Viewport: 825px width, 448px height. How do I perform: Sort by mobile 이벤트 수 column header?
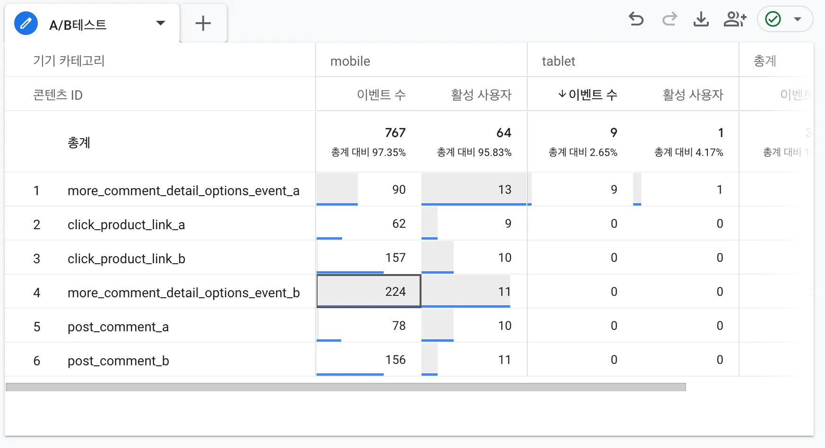point(381,95)
